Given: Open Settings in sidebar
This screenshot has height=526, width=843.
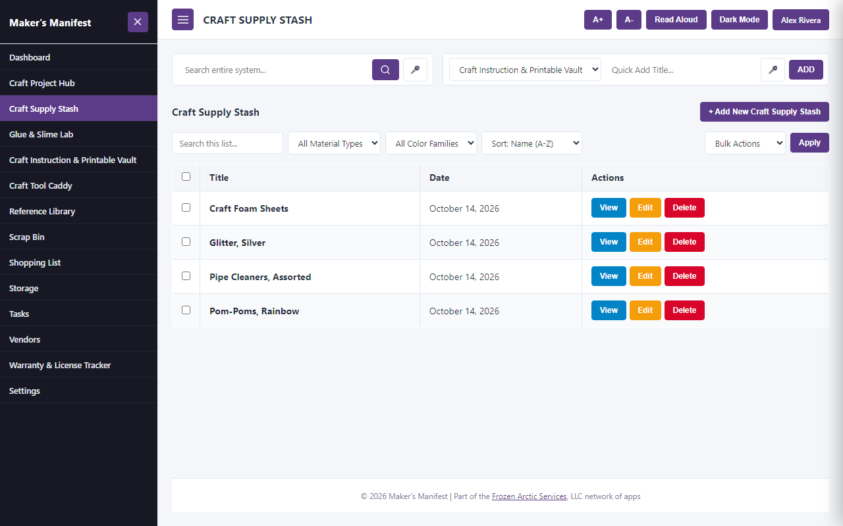Looking at the screenshot, I should [78, 391].
